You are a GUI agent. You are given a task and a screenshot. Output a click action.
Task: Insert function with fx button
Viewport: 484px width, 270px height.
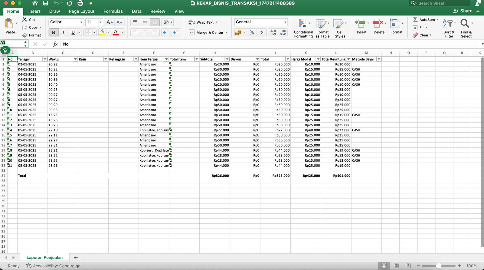(x=55, y=44)
